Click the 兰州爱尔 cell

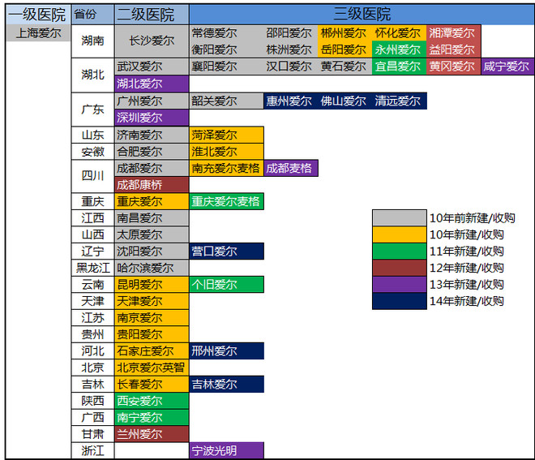[152, 434]
